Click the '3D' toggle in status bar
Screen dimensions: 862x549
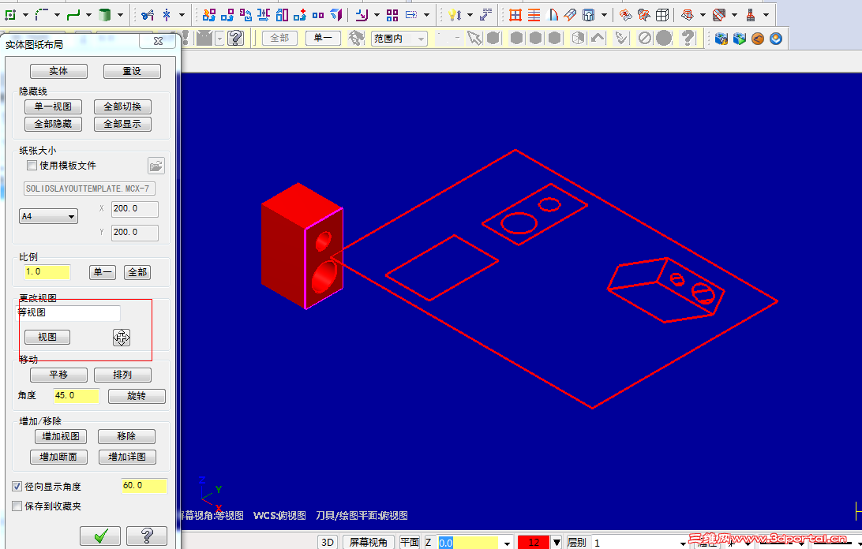point(328,543)
